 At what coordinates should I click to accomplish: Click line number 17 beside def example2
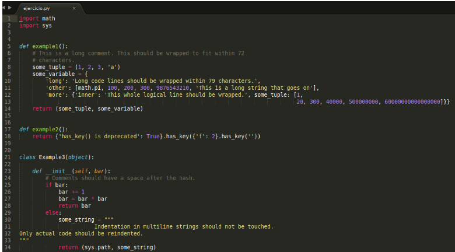8,129
